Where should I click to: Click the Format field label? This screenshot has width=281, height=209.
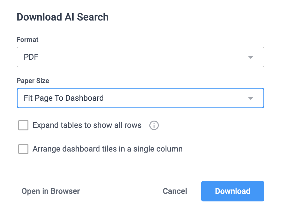27,39
